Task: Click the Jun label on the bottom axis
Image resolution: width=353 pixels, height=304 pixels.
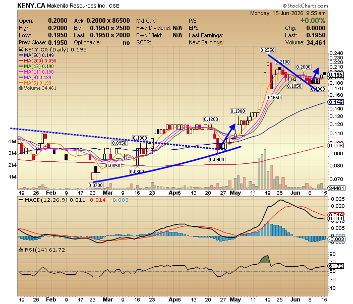Action: [295, 300]
